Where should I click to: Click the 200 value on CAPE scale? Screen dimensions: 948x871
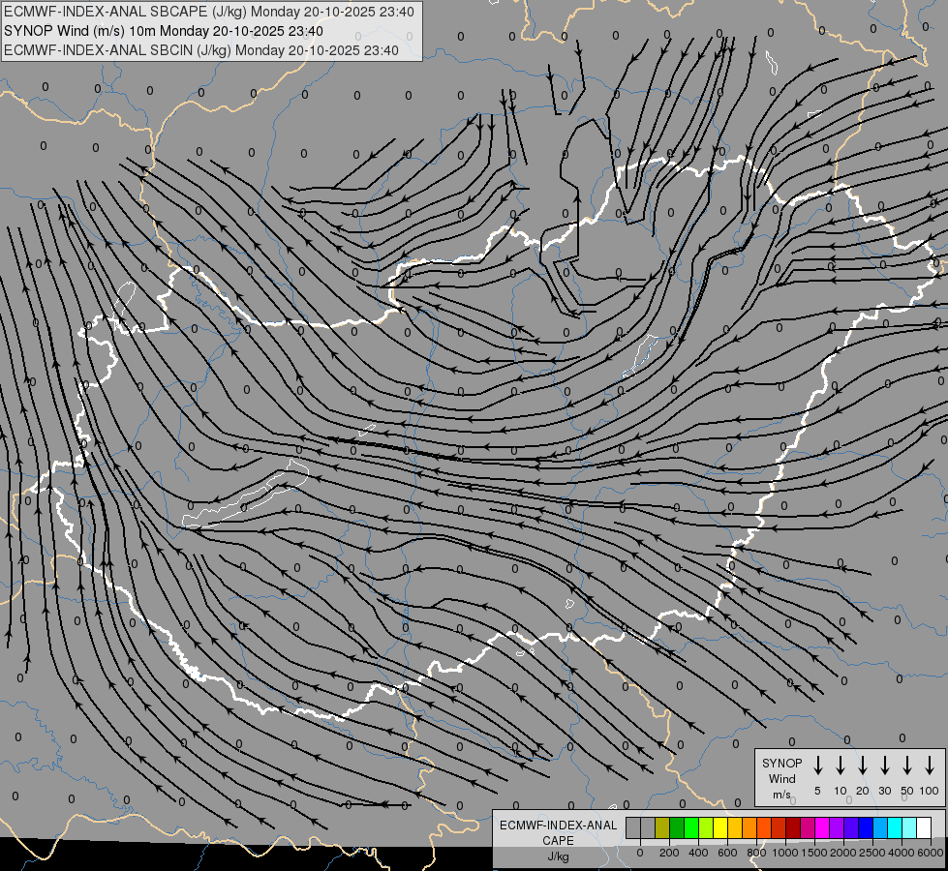(669, 853)
